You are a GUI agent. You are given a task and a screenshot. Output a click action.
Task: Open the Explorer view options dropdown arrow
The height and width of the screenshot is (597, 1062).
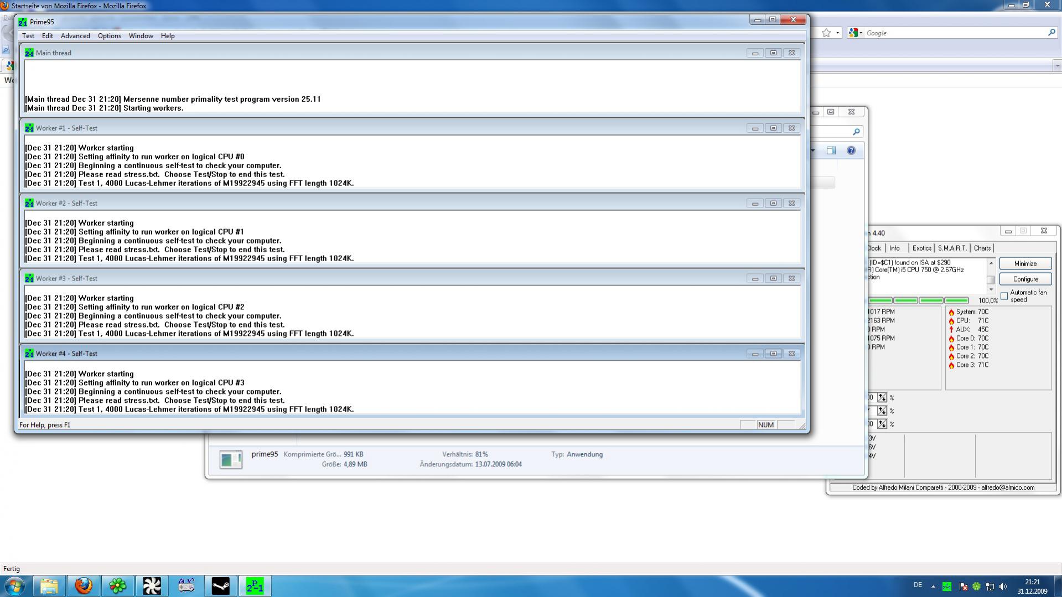point(813,150)
